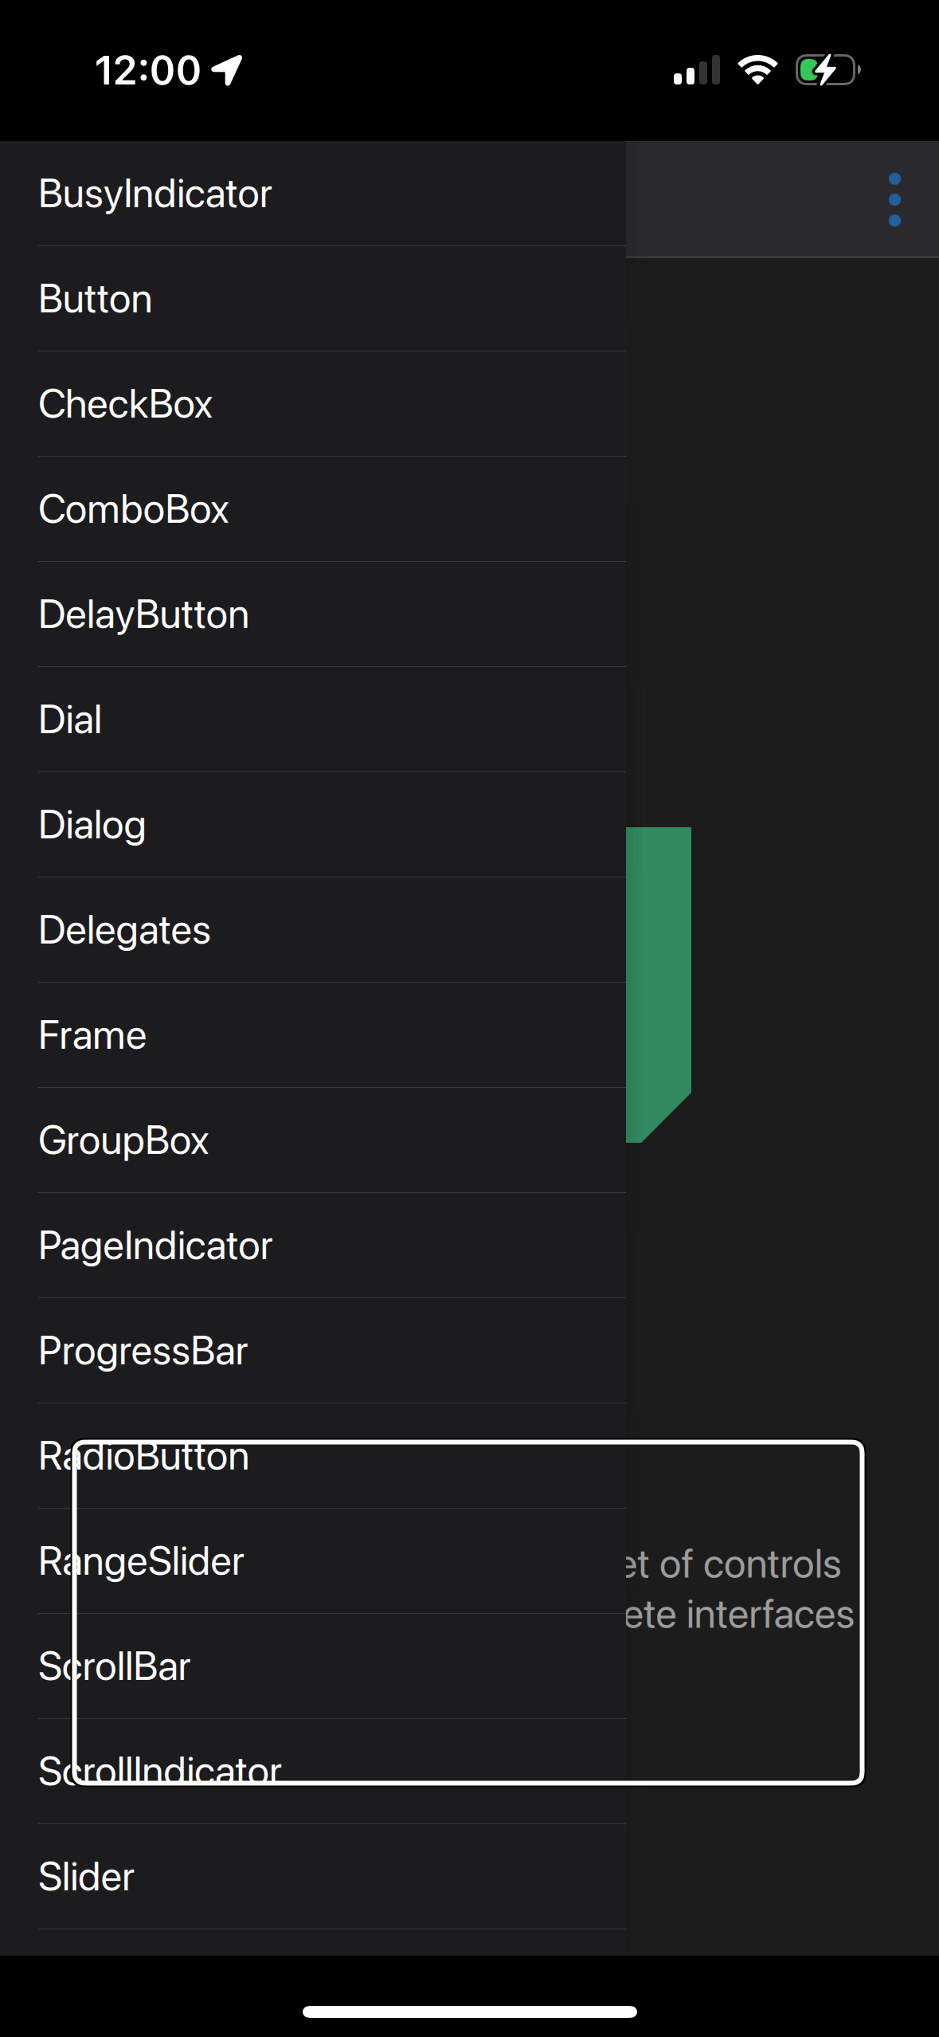Screen dimensions: 939x2037
Task: Open the BusyIndicator page
Action: (x=313, y=194)
